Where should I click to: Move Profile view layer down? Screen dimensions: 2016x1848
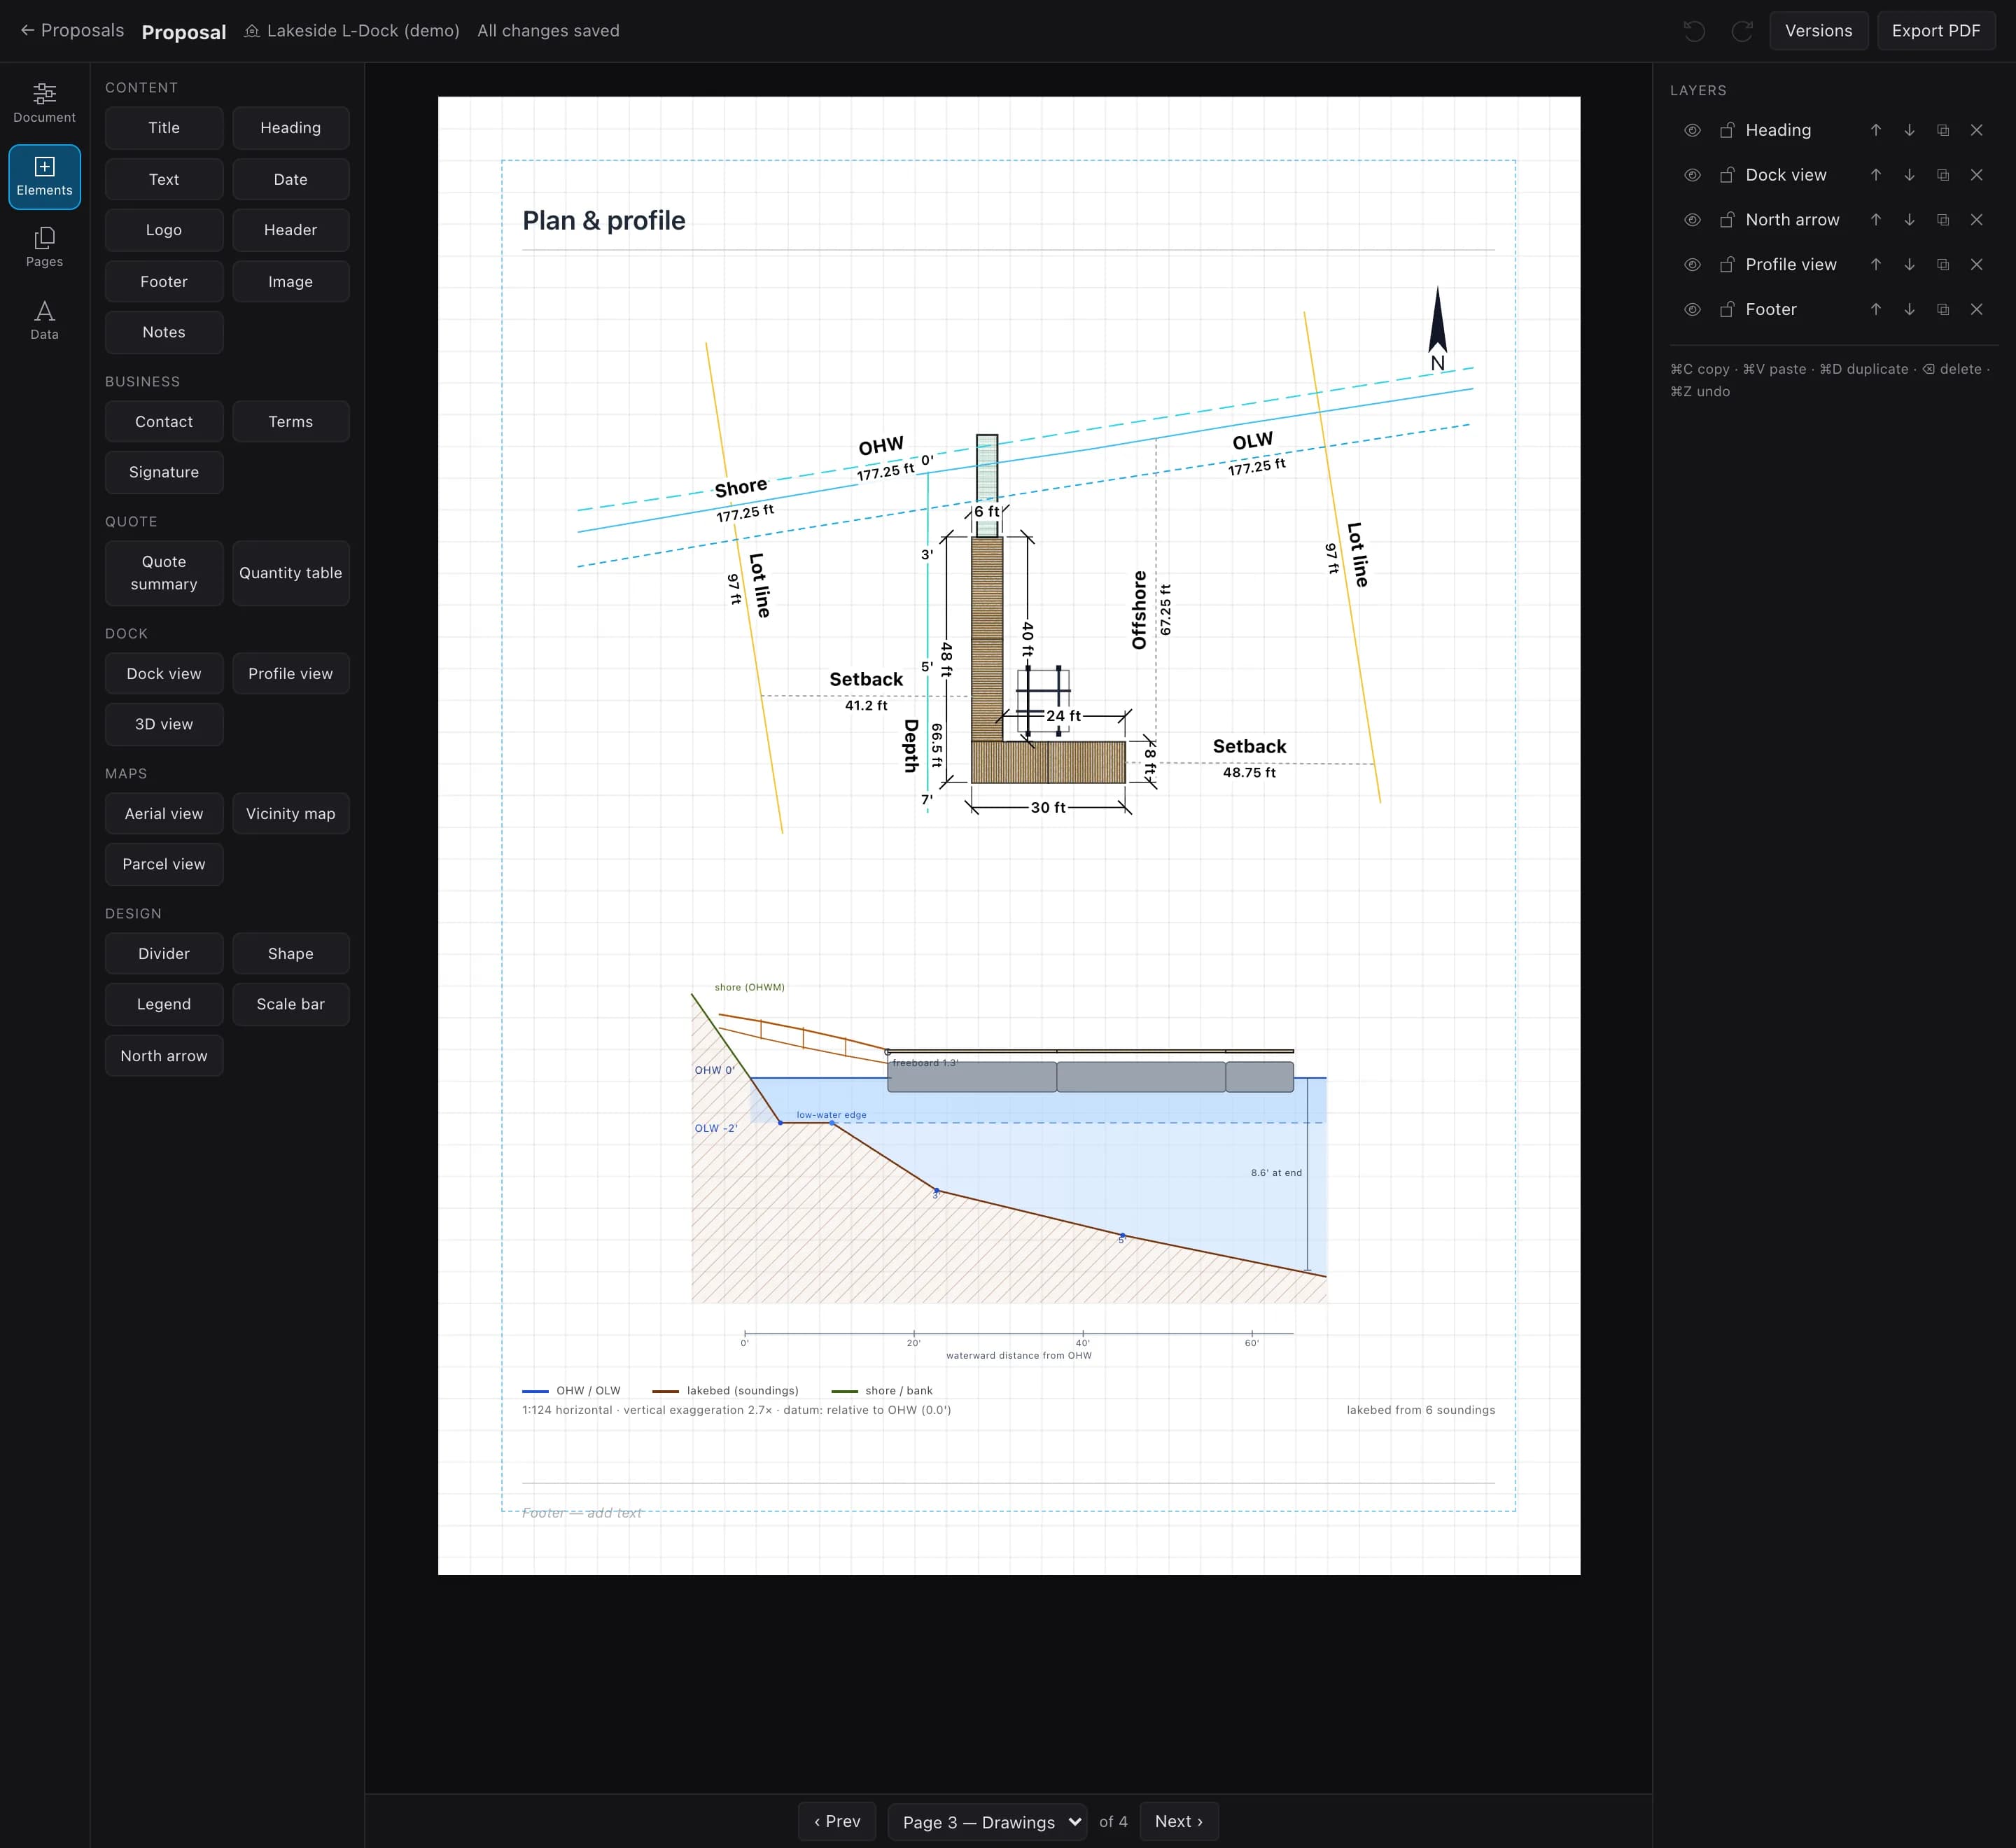point(1909,264)
